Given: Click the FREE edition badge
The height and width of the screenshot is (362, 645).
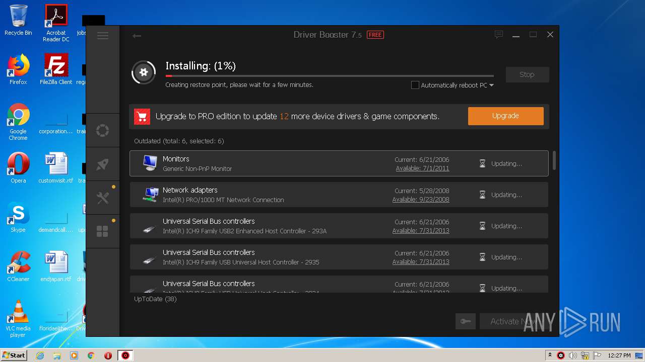Looking at the screenshot, I should point(375,35).
